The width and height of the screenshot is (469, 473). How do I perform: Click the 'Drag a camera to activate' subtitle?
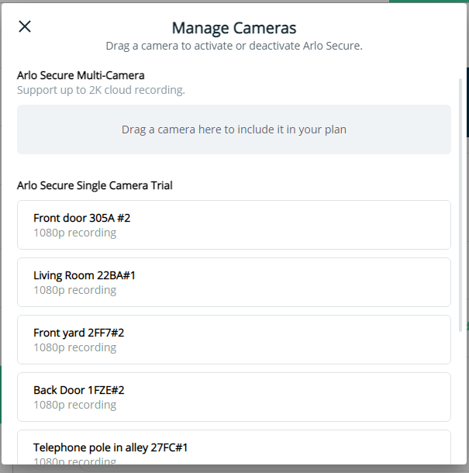tap(234, 46)
